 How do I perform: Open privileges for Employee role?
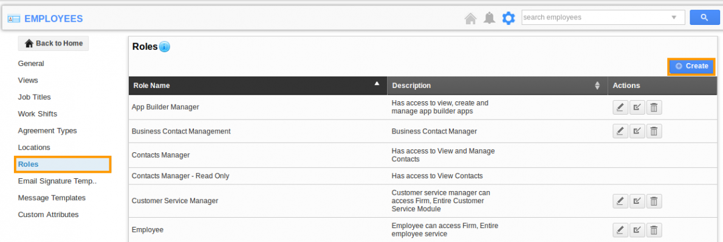637,230
